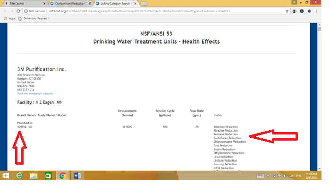Open Word from the taskbar
This screenshot has height=193, width=330.
pos(77,176)
